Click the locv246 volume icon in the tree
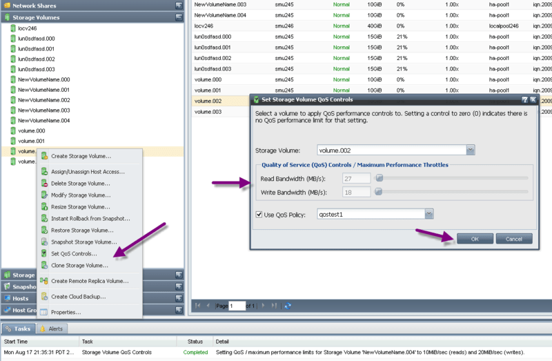 click(12, 29)
